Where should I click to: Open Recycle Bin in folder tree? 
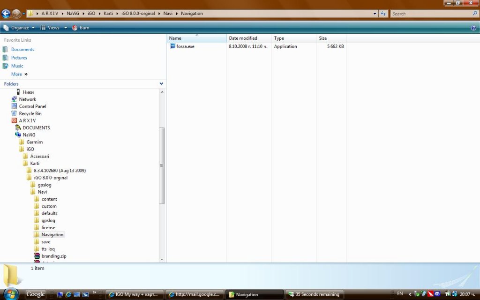[x=30, y=113]
